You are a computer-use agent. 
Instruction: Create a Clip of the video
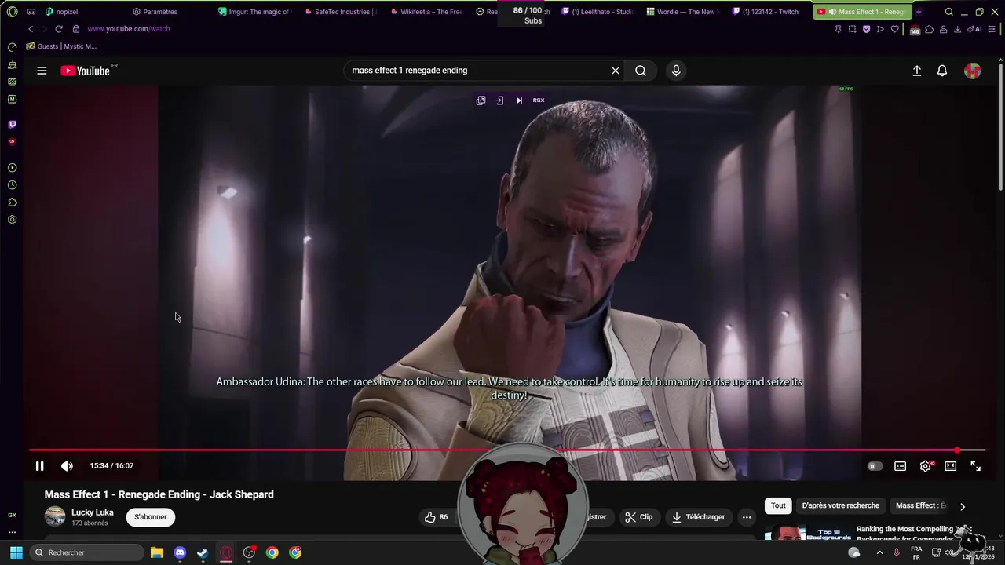pyautogui.click(x=639, y=517)
